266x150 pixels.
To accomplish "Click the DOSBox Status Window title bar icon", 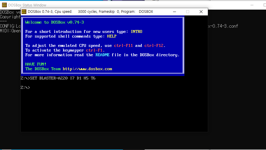I will 4,5.
